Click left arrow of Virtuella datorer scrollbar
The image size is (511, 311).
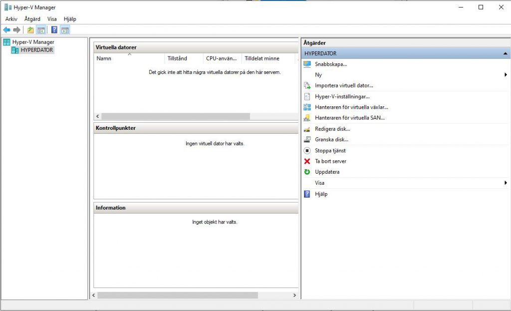pos(97,116)
